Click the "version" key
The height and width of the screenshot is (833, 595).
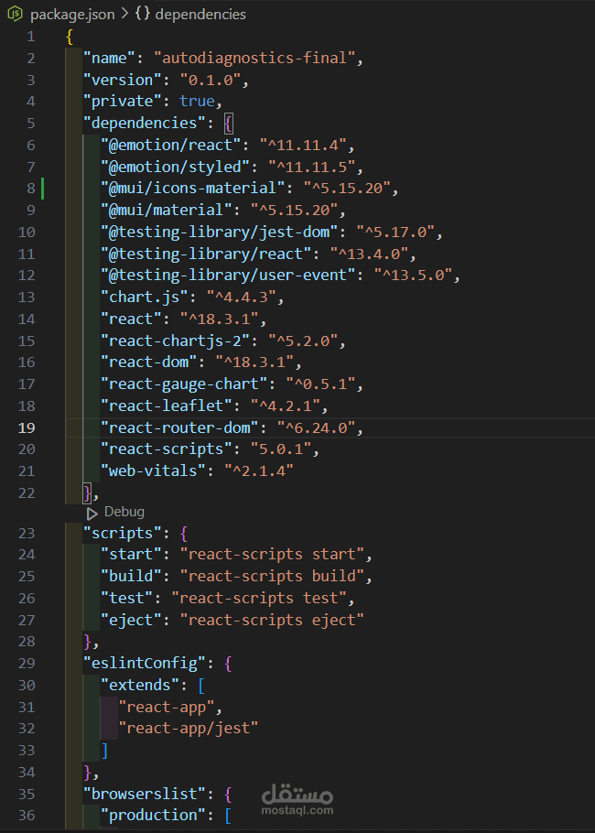(x=123, y=80)
